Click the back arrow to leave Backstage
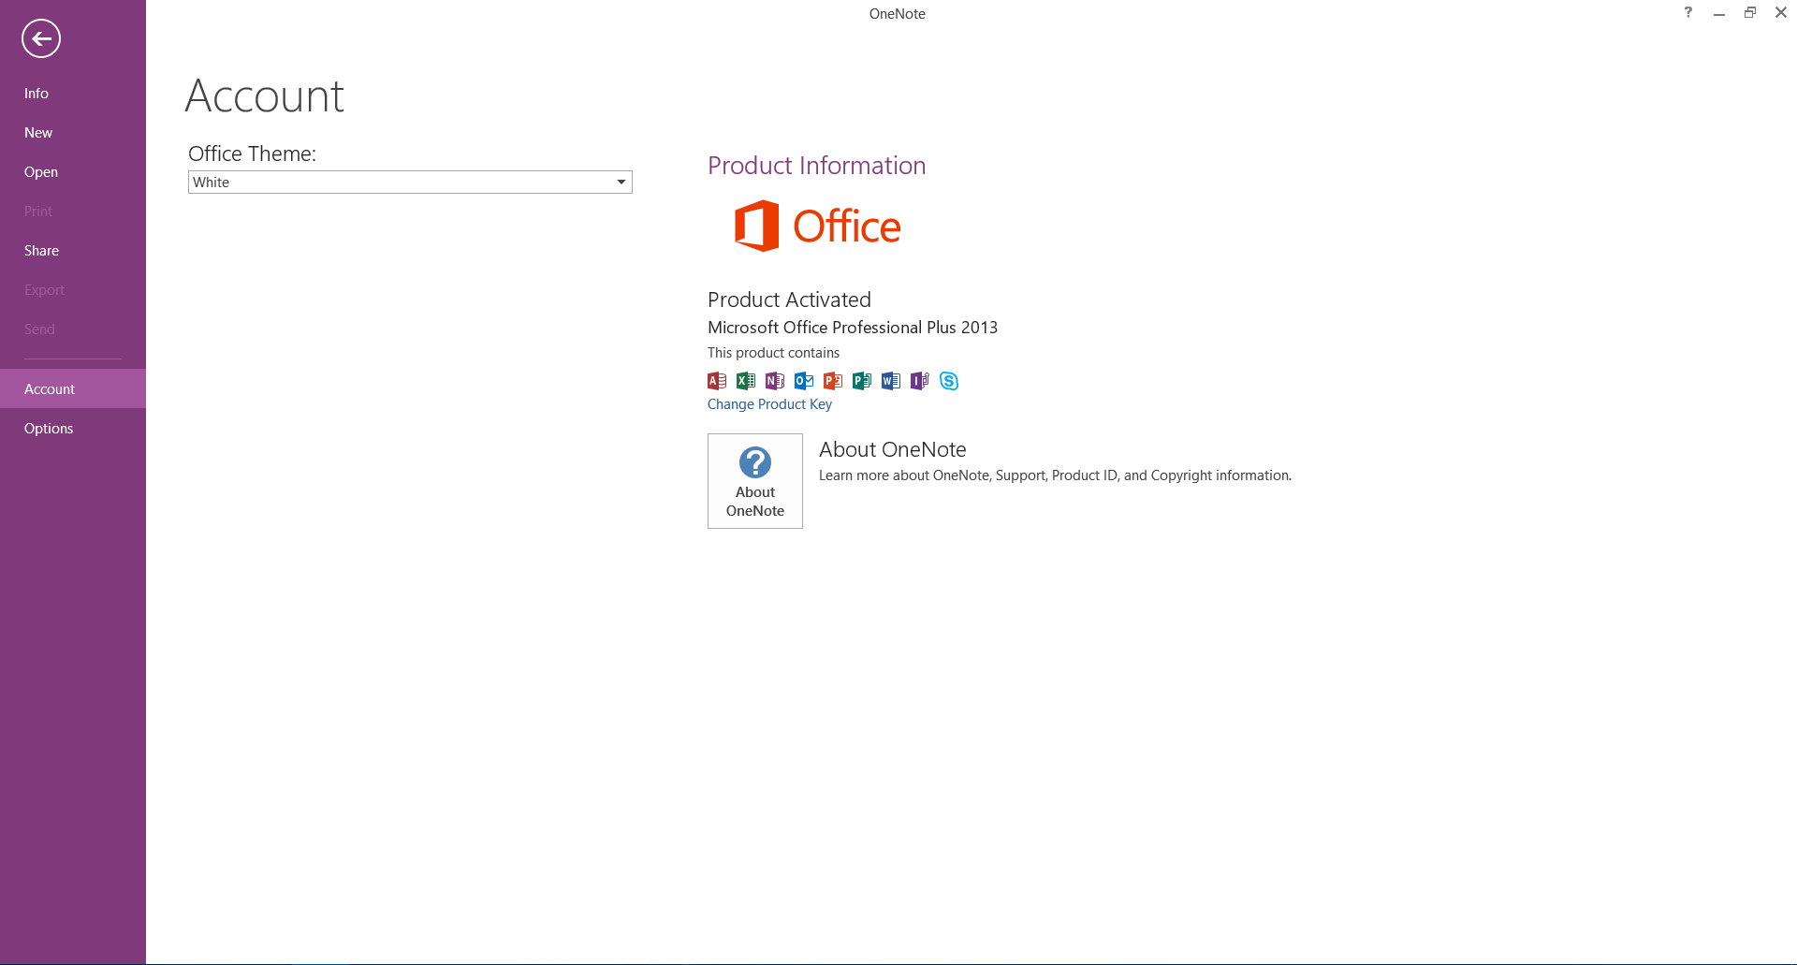Viewport: 1797px width, 965px height. pos(41,38)
